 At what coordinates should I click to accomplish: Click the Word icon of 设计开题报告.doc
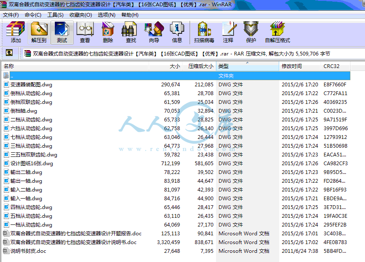click(x=6, y=233)
